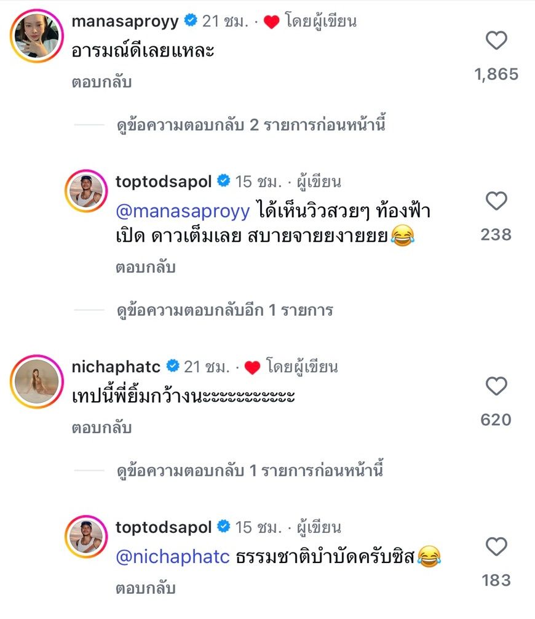
Task: Reply to manasaproyy's comment
Action: [x=101, y=82]
